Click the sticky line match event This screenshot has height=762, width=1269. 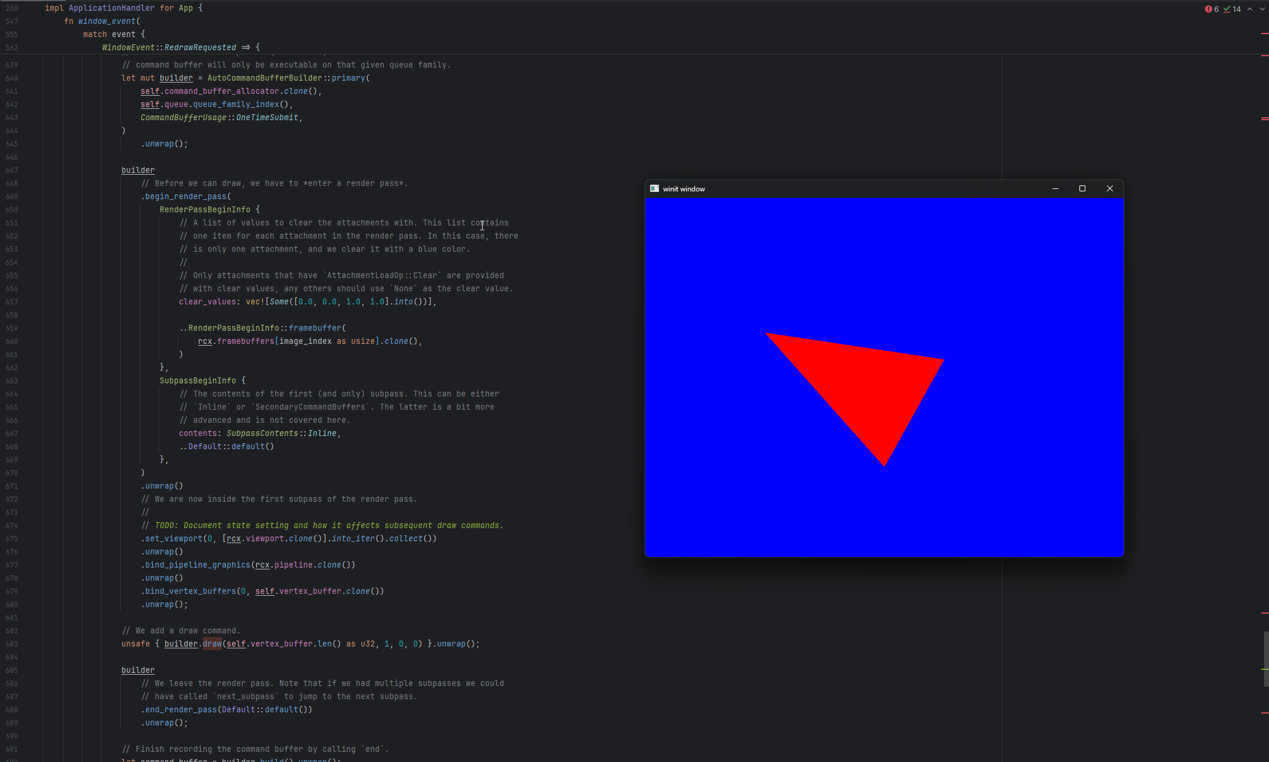[x=114, y=35]
